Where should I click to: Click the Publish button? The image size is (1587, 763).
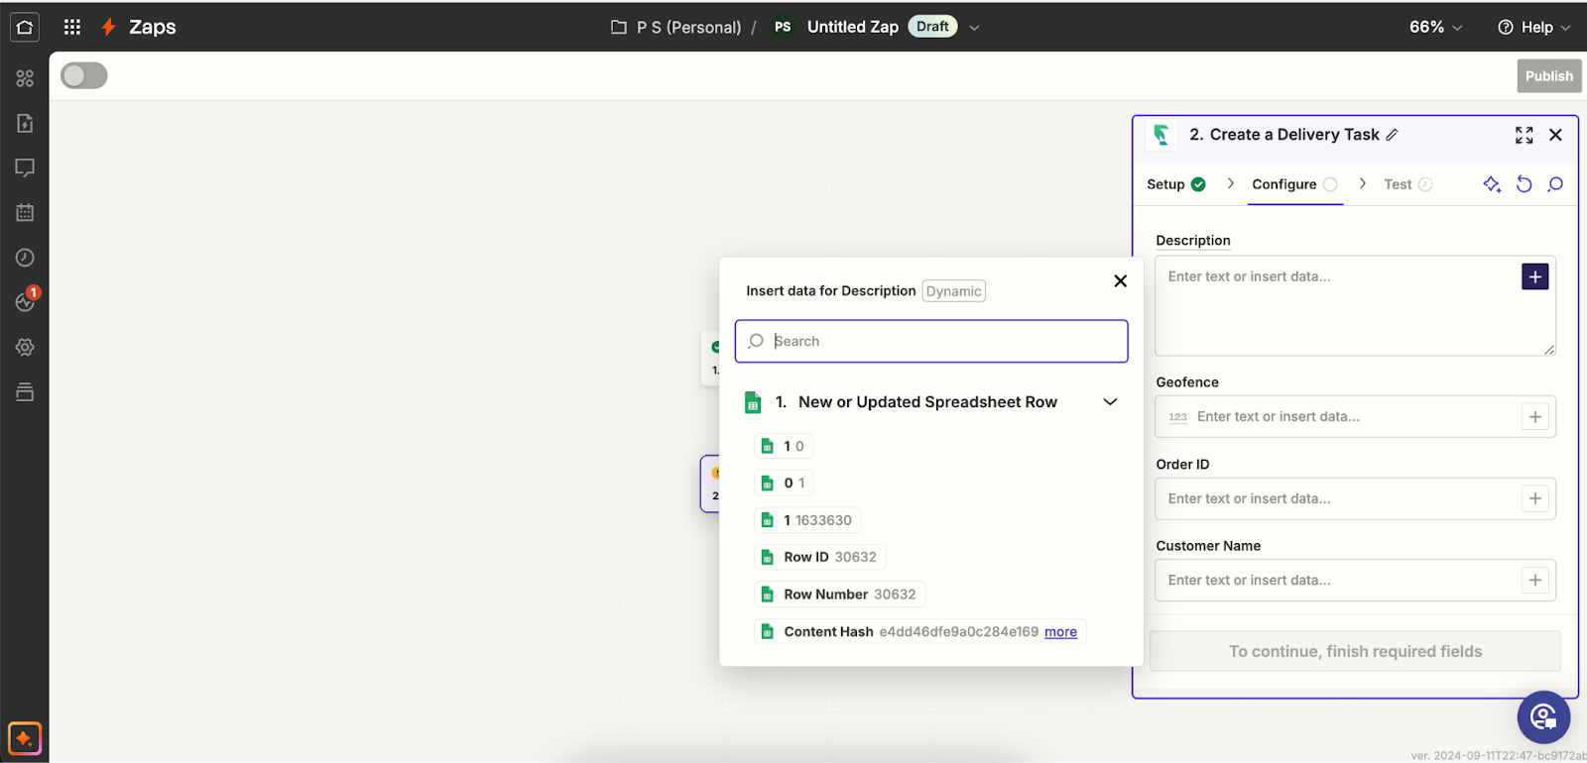(x=1548, y=76)
